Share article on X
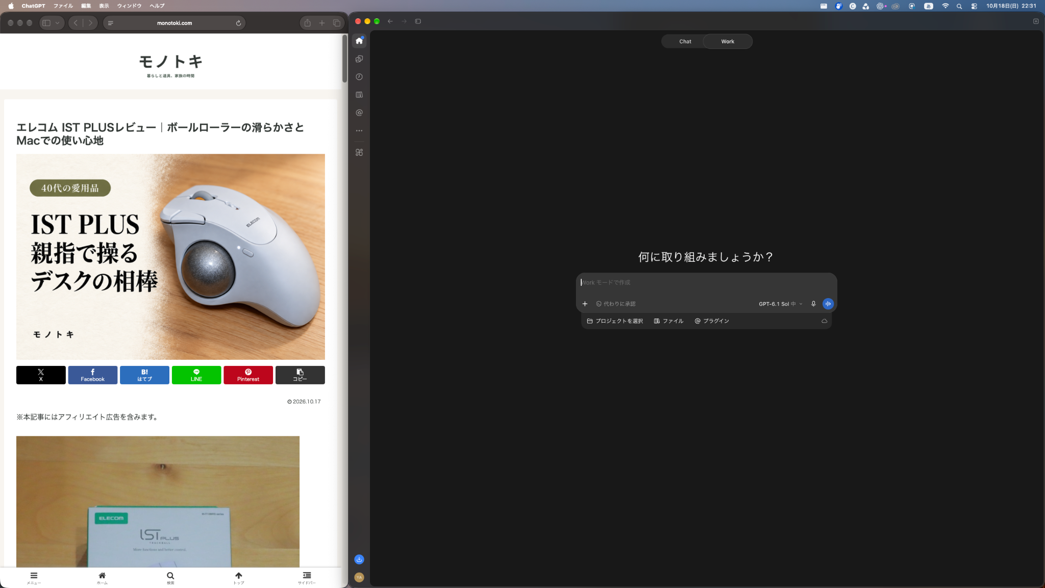Viewport: 1045px width, 588px height. [41, 375]
